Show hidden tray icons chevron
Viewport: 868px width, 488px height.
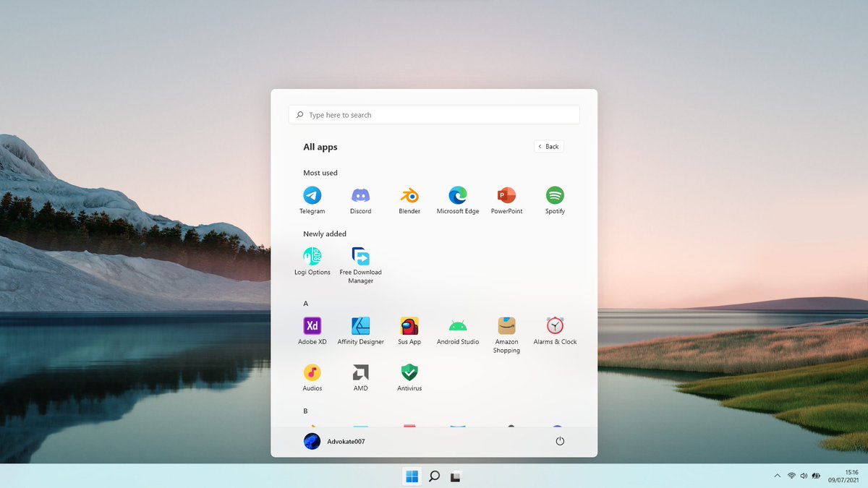point(778,476)
